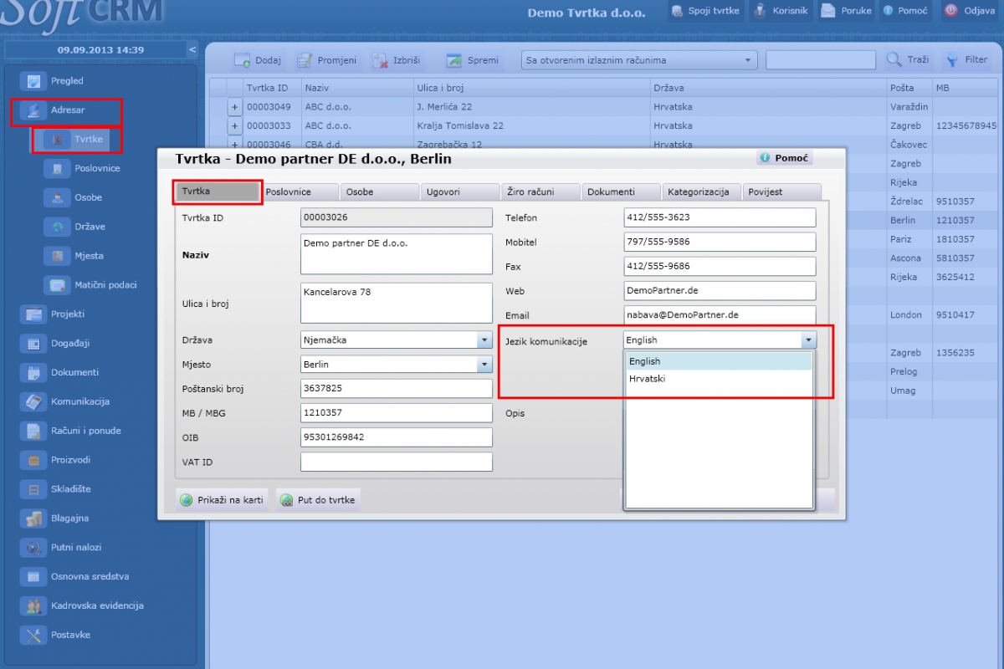Click the Telefon input field
1004x669 pixels.
(x=720, y=217)
